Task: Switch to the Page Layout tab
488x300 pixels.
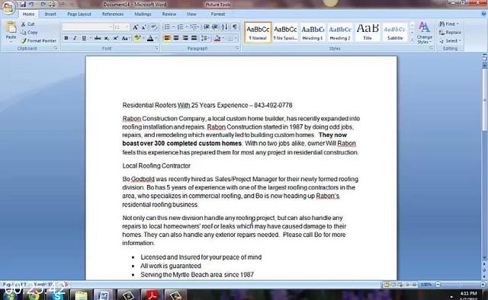Action: click(79, 14)
